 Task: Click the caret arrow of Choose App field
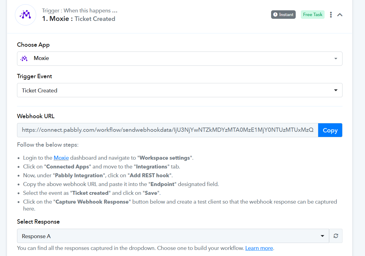[336, 58]
